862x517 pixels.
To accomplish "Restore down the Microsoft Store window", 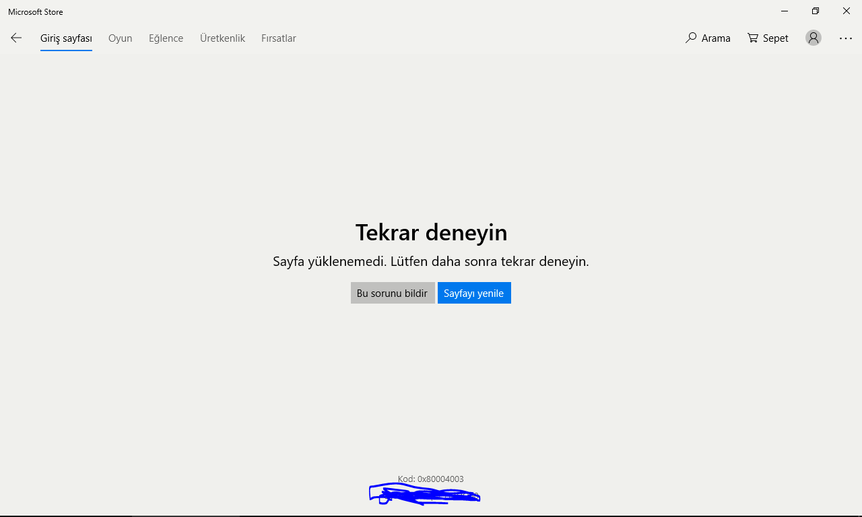I will coord(816,11).
